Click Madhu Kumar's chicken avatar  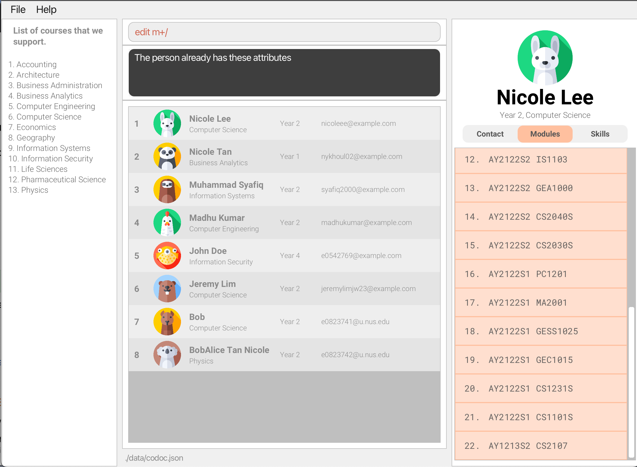(167, 222)
